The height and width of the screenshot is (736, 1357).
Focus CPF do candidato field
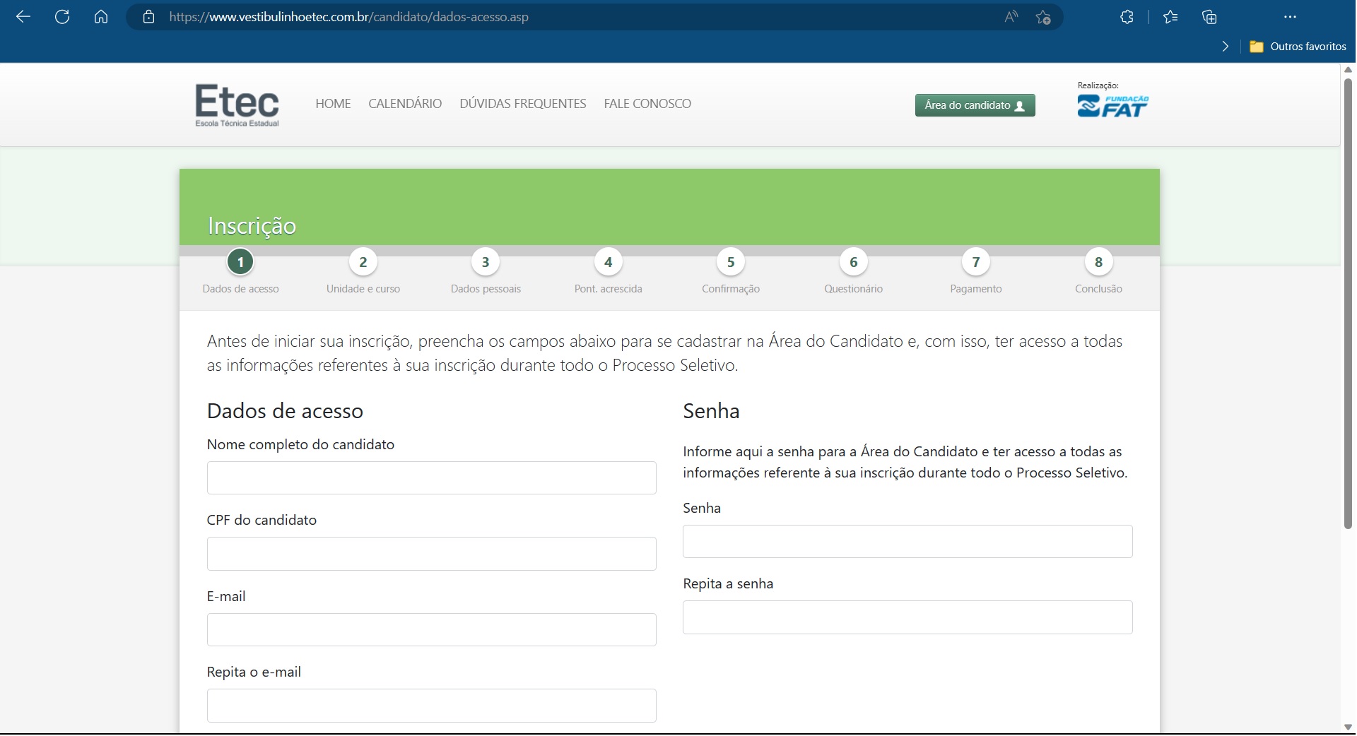click(x=432, y=554)
